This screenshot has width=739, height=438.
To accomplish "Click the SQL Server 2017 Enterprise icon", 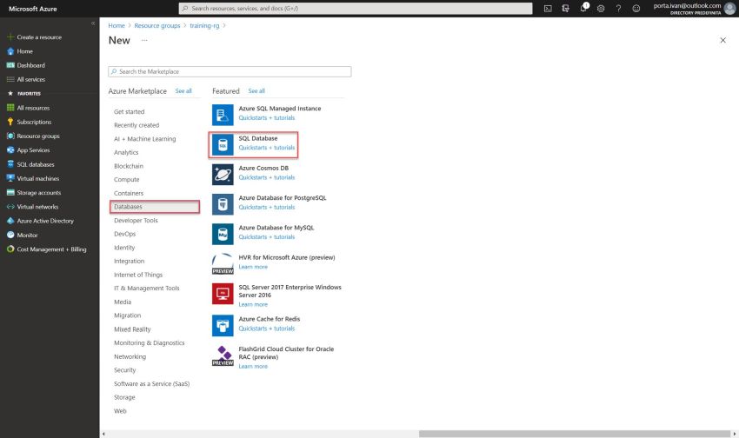I will [223, 294].
